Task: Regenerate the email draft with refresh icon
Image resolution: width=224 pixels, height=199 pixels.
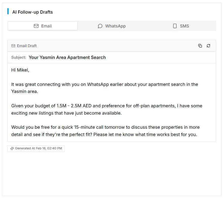Action: pyautogui.click(x=208, y=46)
